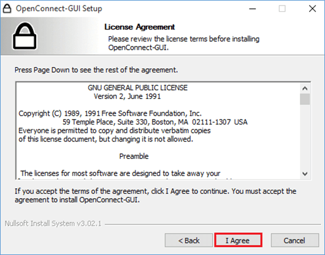Accept the license with I Agree

coord(238,240)
